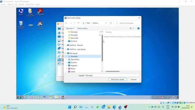The image size is (195, 110).
Task: Click the change view icon in the dialog toolbar
Action: point(130,28)
